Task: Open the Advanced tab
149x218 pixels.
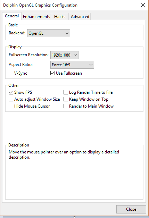Action: click(80, 17)
